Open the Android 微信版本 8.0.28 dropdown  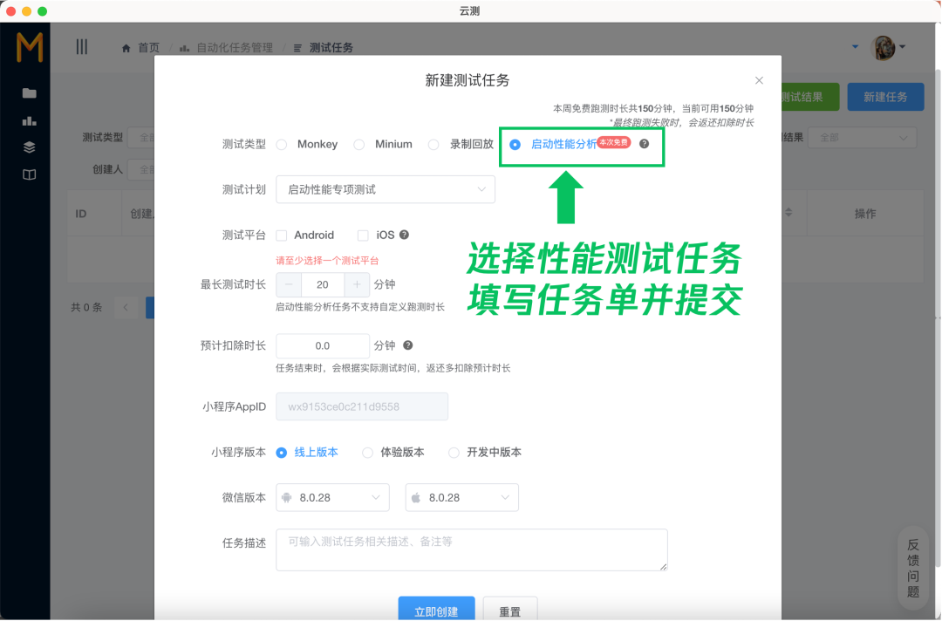pyautogui.click(x=333, y=498)
